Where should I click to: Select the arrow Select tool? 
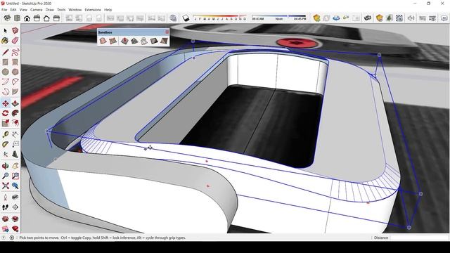click(5, 30)
